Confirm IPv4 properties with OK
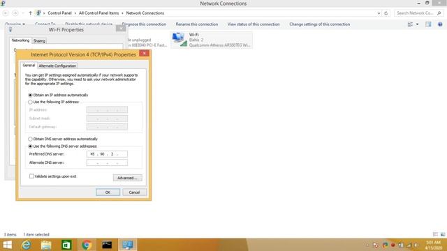447x251 pixels. tap(108, 192)
